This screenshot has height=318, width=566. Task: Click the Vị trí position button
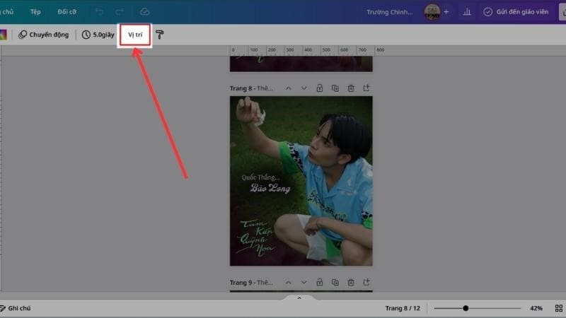(135, 35)
